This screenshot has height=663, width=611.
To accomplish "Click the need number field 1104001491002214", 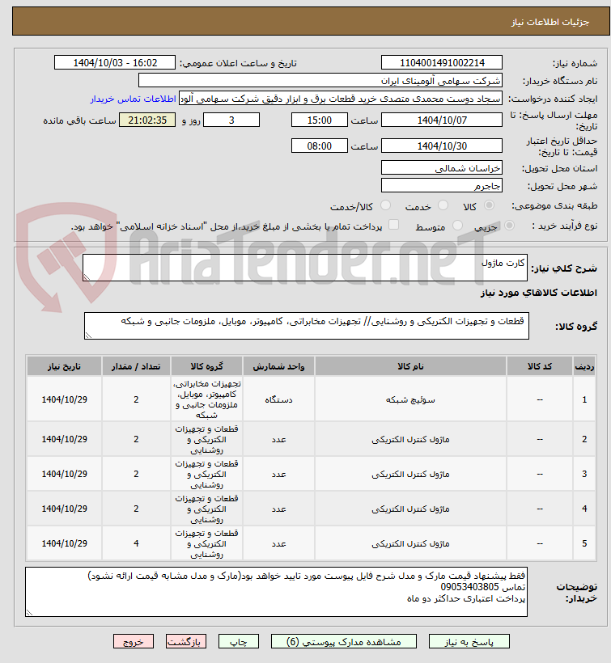I will point(442,62).
